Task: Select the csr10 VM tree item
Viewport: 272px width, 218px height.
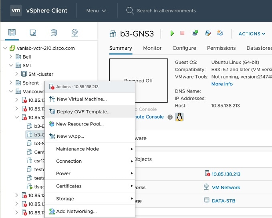Action: [x=36, y=161]
